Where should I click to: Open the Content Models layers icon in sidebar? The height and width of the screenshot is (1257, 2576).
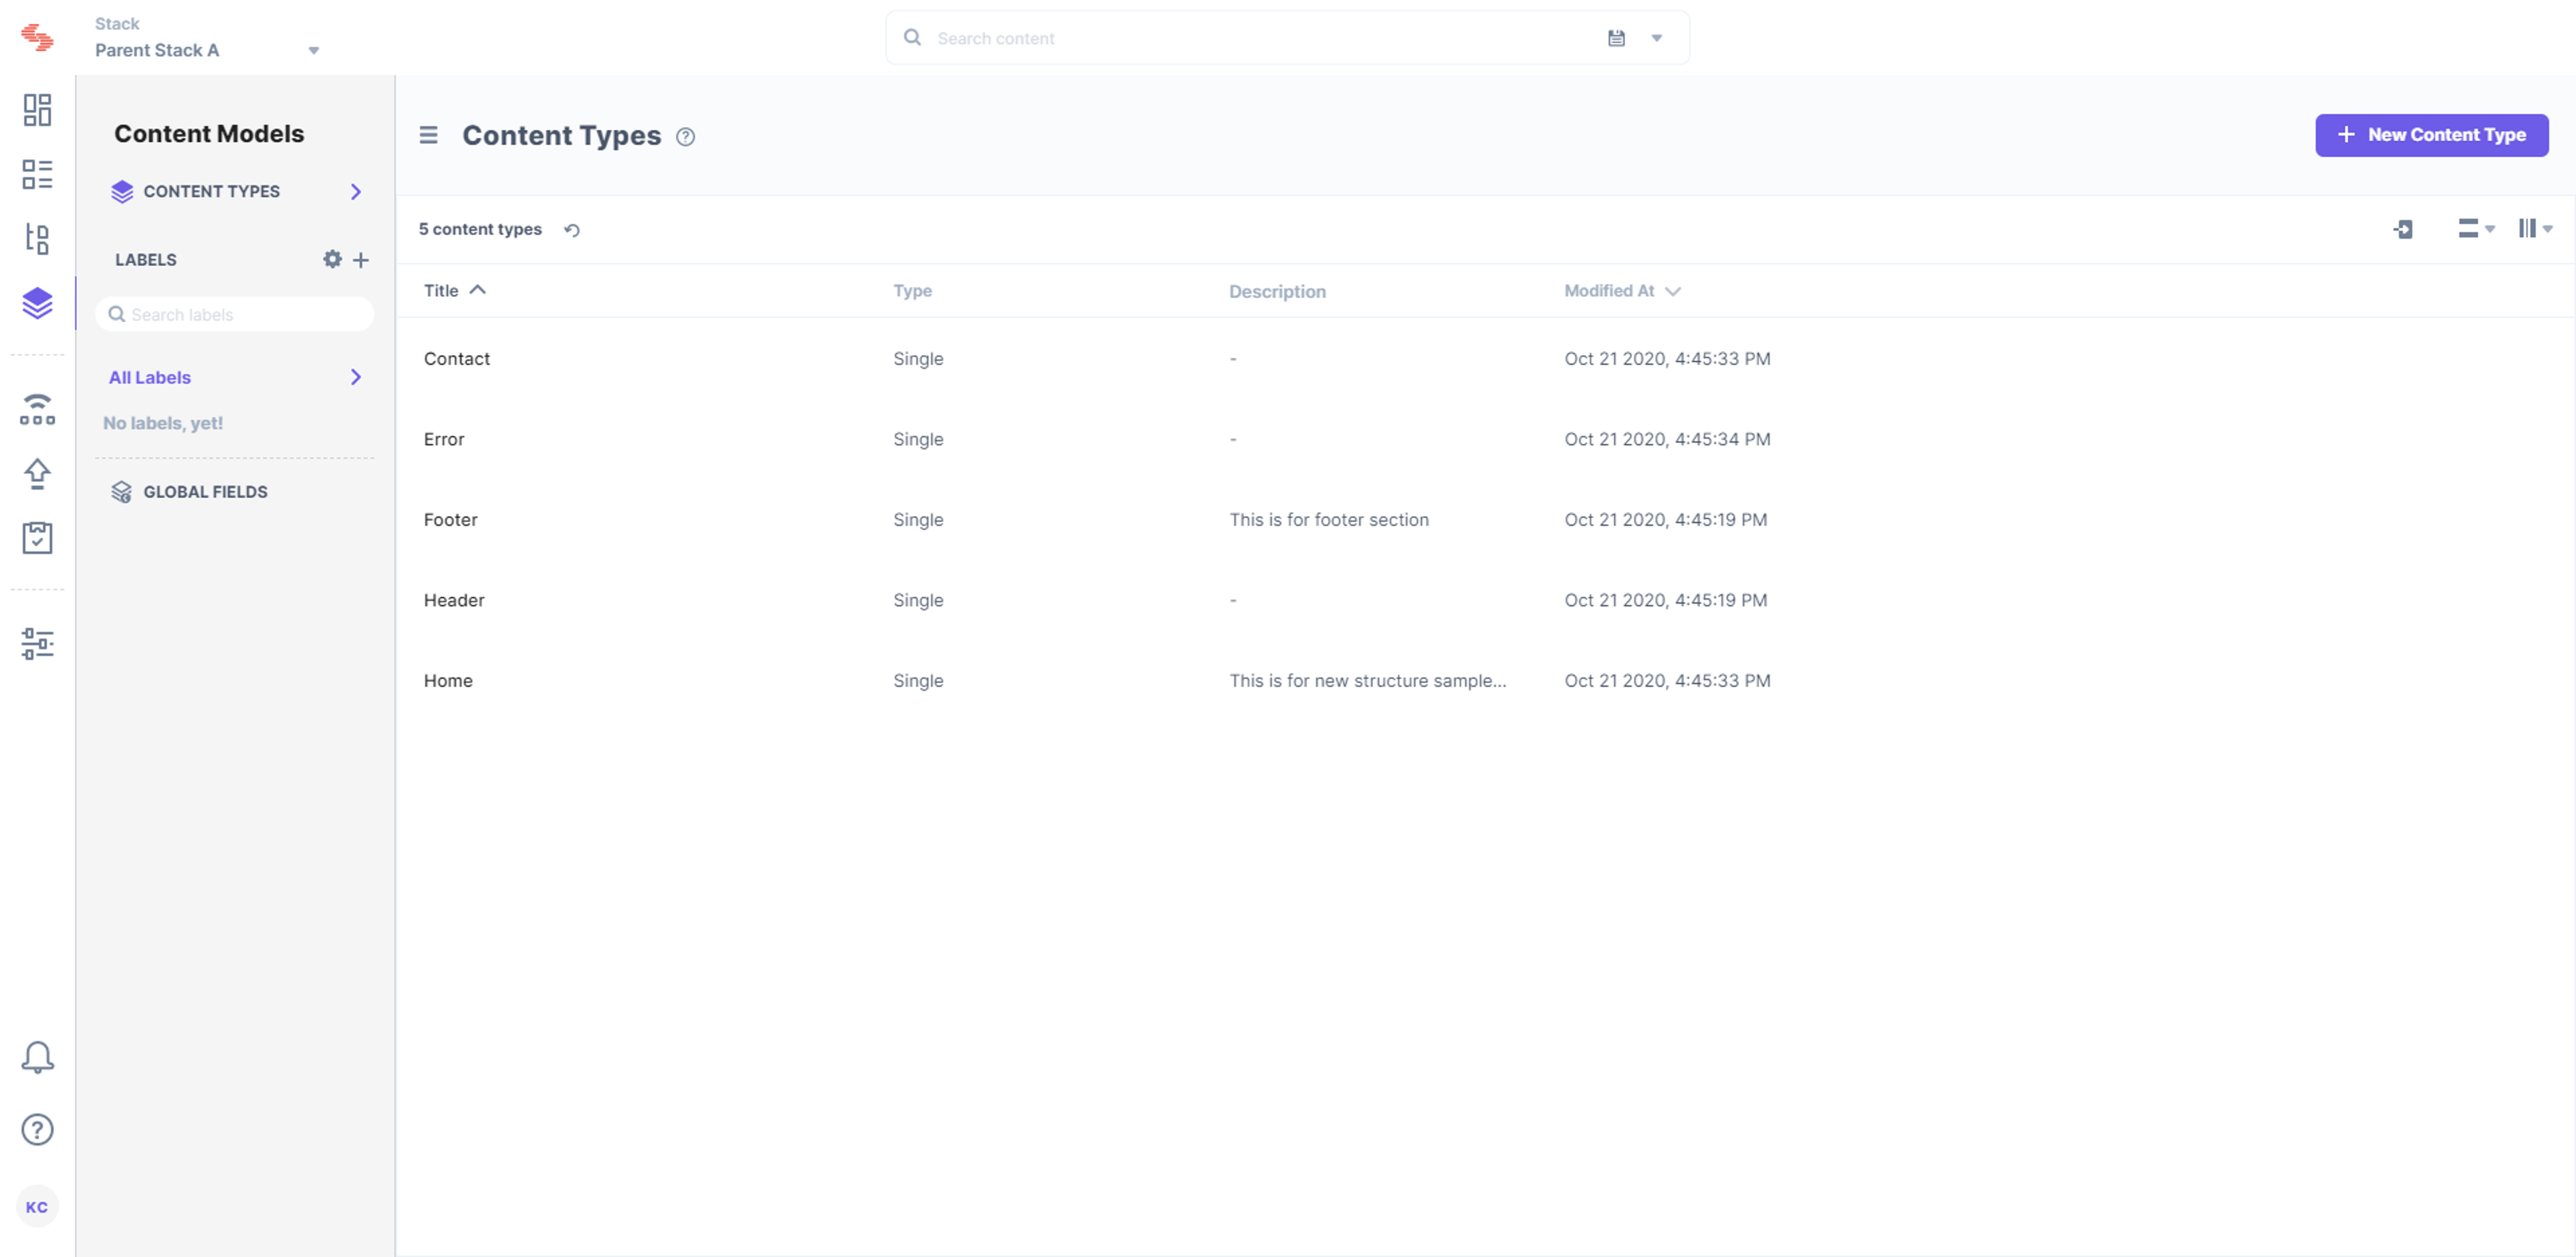[x=37, y=303]
